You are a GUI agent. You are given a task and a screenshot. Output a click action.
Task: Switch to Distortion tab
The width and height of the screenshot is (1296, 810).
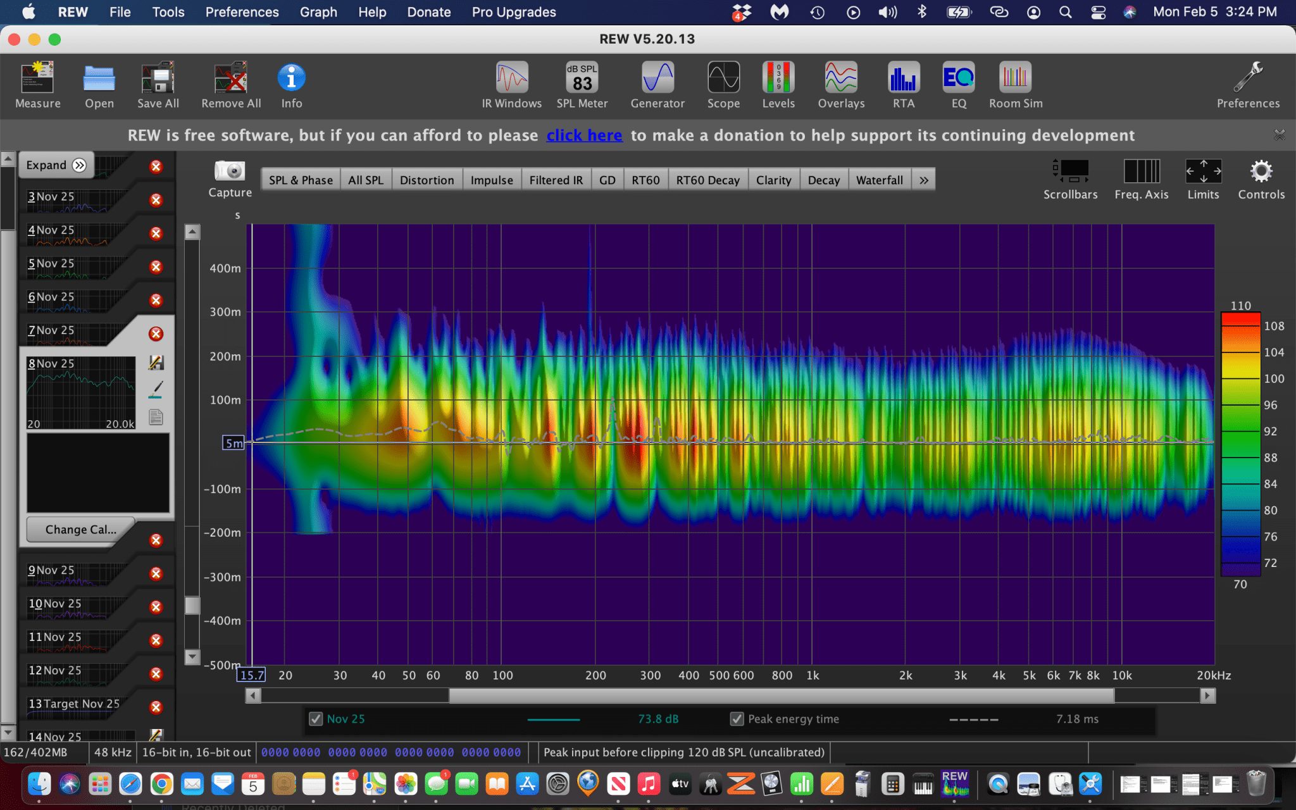pyautogui.click(x=427, y=180)
